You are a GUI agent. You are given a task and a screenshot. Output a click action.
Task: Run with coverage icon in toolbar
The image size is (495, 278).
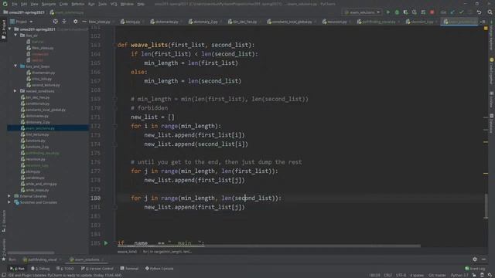(x=405, y=12)
